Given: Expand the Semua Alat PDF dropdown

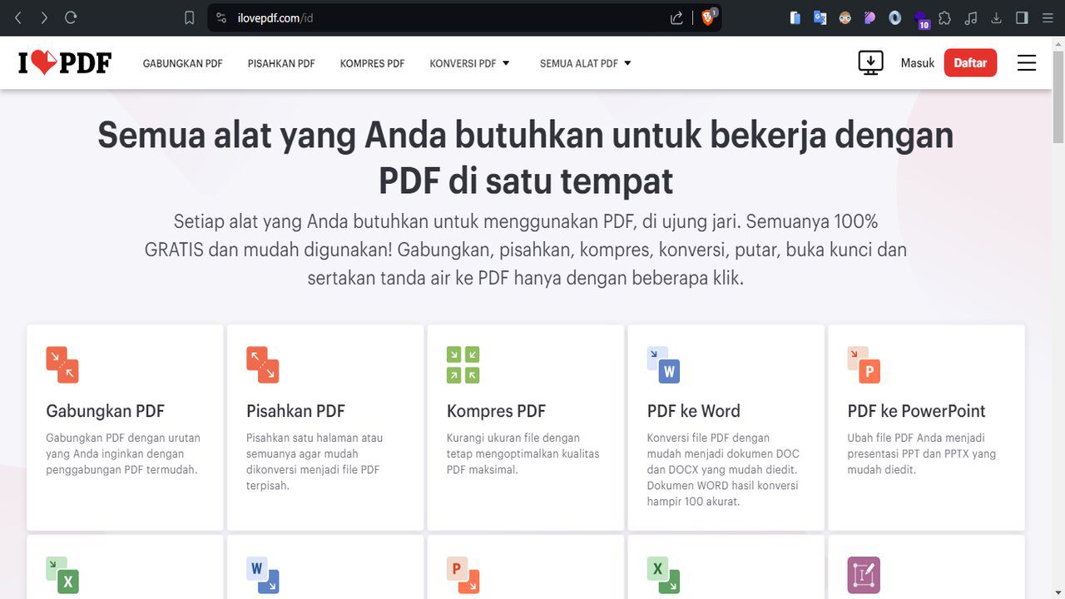Looking at the screenshot, I should 586,63.
